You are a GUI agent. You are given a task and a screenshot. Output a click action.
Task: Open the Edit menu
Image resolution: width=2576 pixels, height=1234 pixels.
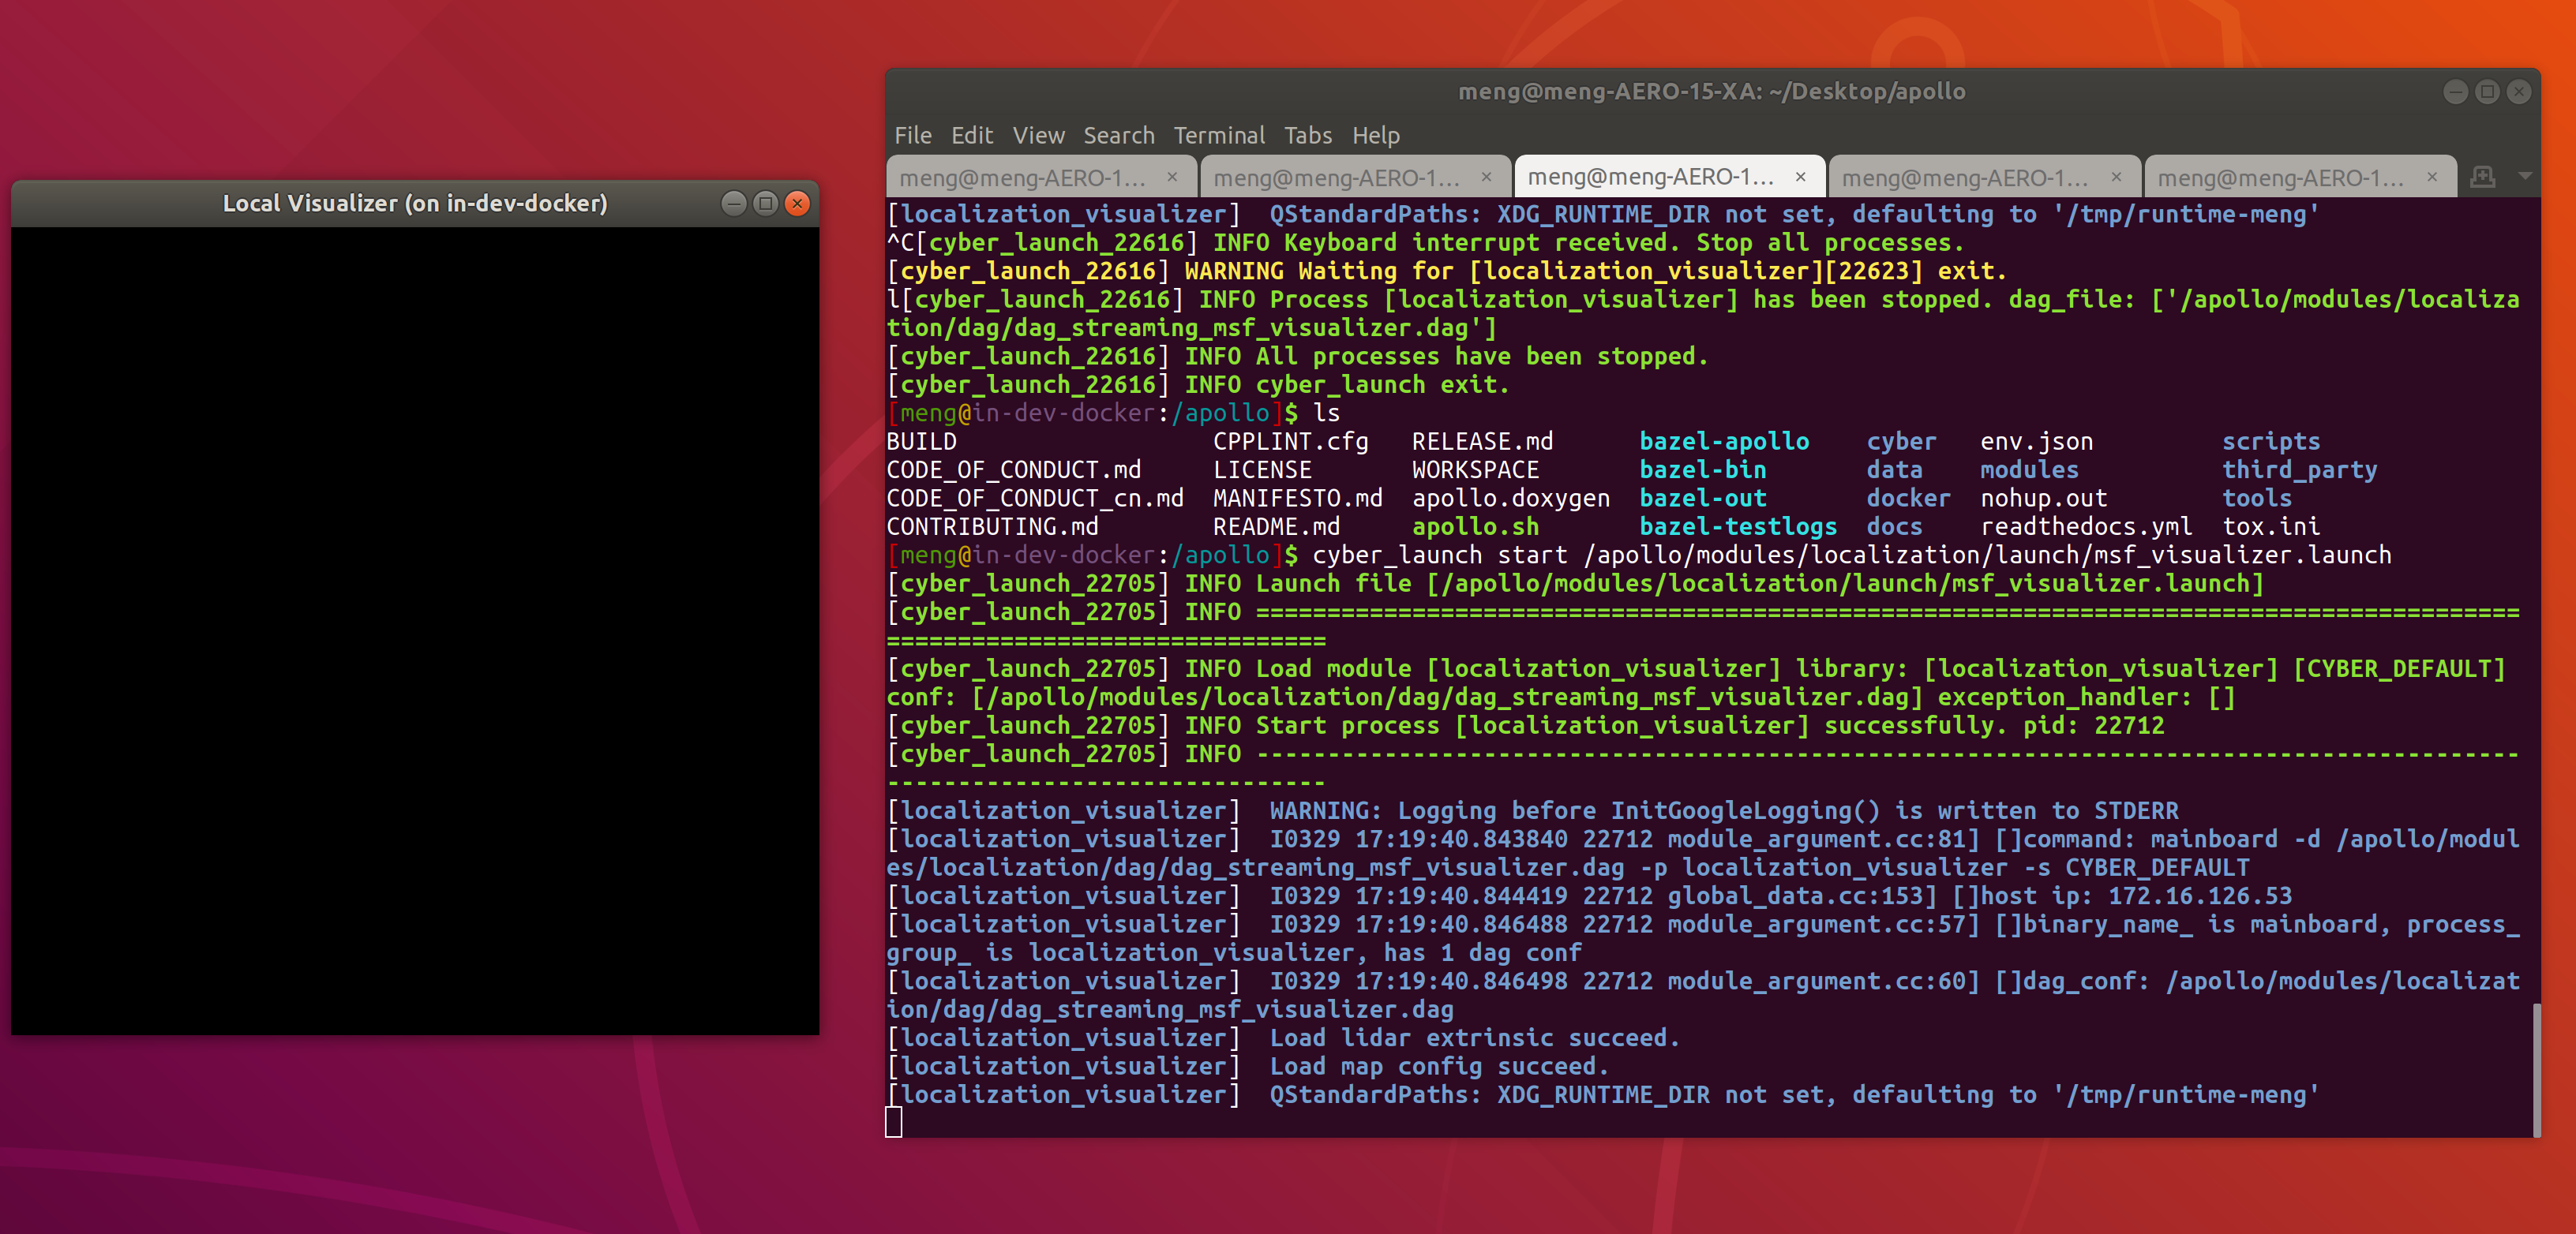[971, 136]
